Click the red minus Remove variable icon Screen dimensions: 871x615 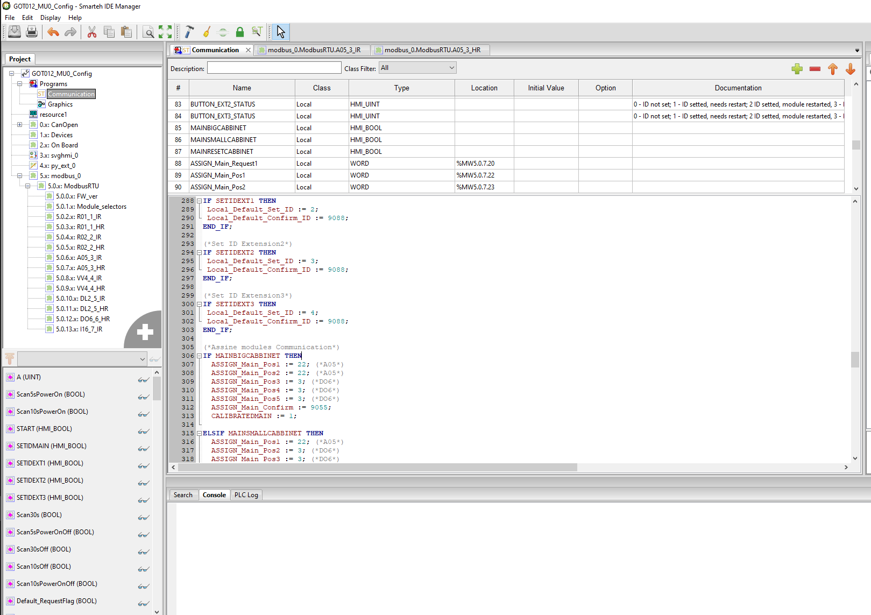815,69
